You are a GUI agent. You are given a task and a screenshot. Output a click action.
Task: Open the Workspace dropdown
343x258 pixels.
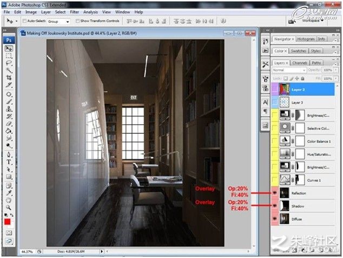coord(313,21)
